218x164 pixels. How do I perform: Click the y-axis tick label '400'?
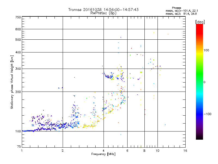click(18, 52)
